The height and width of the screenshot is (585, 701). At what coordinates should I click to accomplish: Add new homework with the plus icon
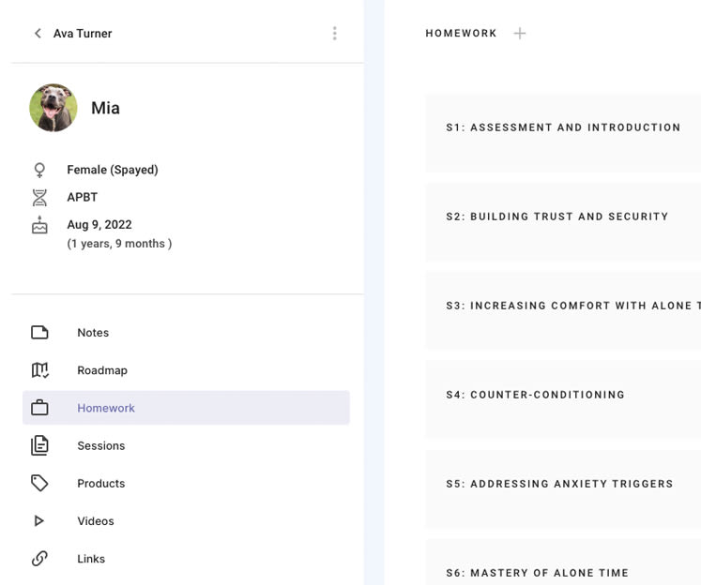pos(520,34)
